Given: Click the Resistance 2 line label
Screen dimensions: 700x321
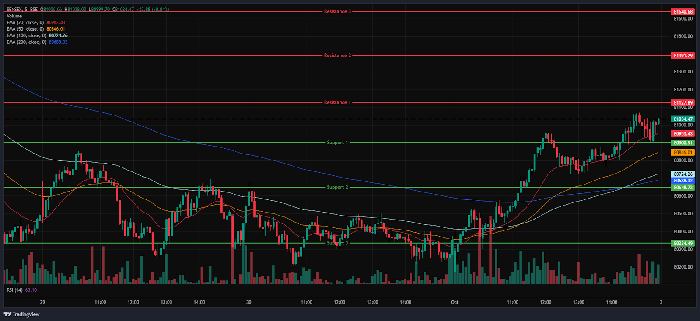Looking at the screenshot, I should point(337,56).
